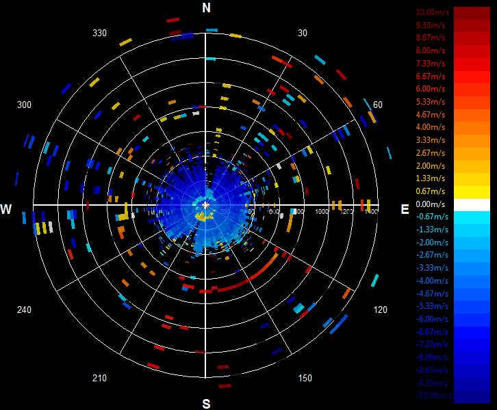Click the 300 degree bearing label
The width and height of the screenshot is (497, 410).
pyautogui.click(x=24, y=105)
